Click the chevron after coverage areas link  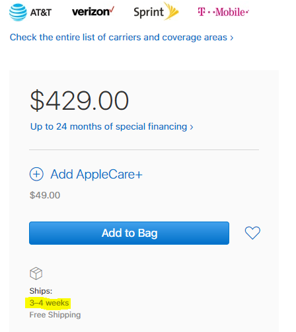point(231,38)
